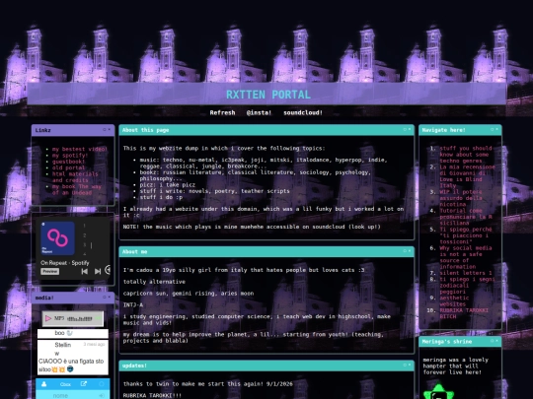Click the circle icon in Linkz panel header

105,130
